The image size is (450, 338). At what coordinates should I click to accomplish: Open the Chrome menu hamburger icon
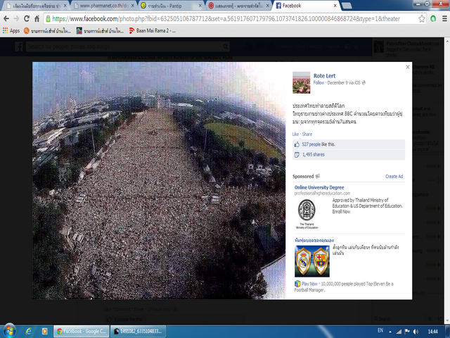(444, 19)
